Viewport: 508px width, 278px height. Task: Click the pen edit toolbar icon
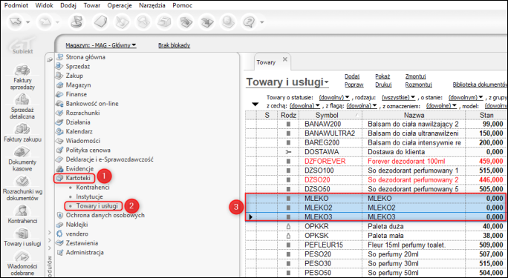122,22
